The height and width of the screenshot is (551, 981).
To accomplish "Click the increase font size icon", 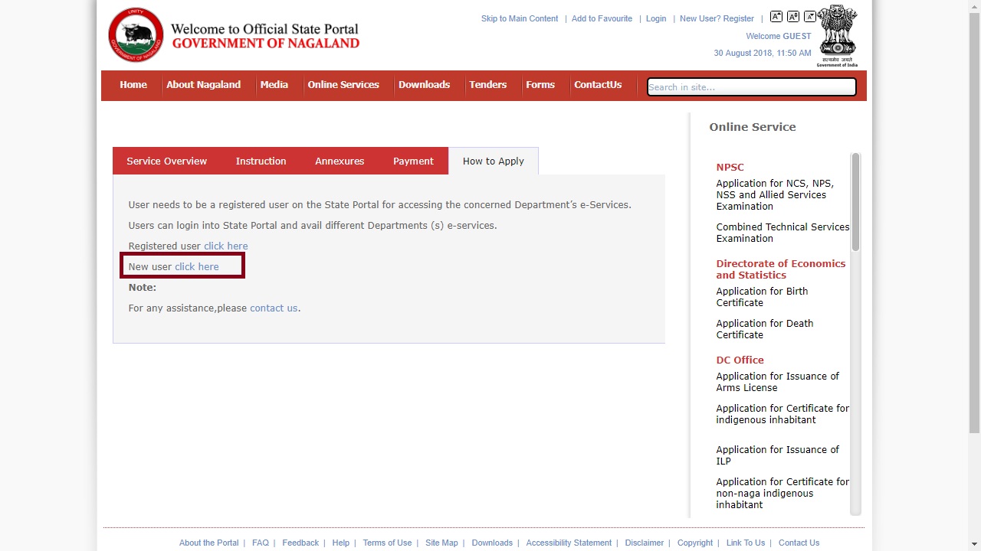I will coord(776,16).
